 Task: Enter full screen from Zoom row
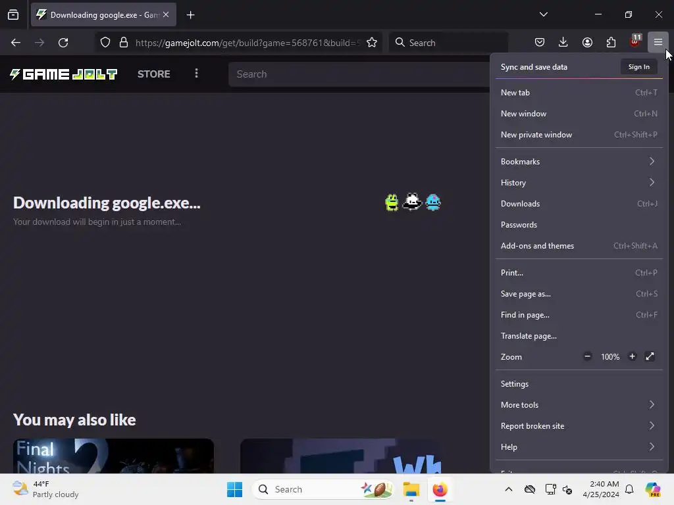(650, 356)
